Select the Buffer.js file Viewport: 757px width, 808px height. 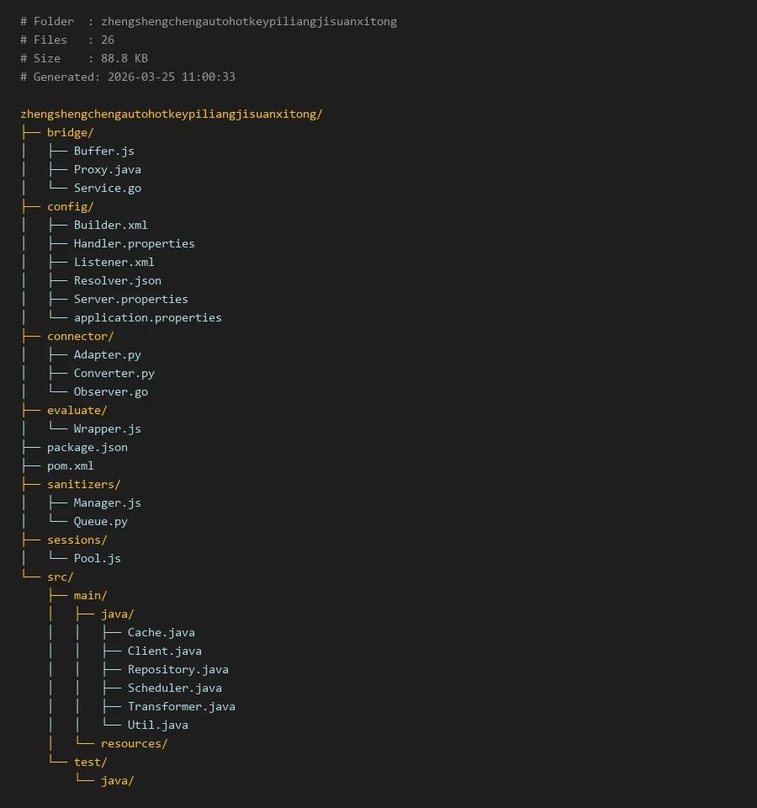[103, 151]
